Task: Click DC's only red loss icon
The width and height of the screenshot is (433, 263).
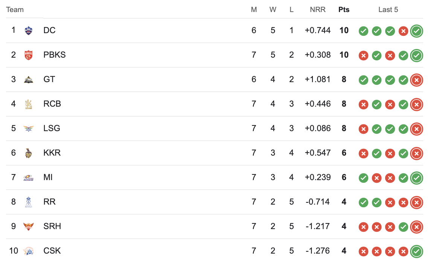Action: (x=403, y=31)
